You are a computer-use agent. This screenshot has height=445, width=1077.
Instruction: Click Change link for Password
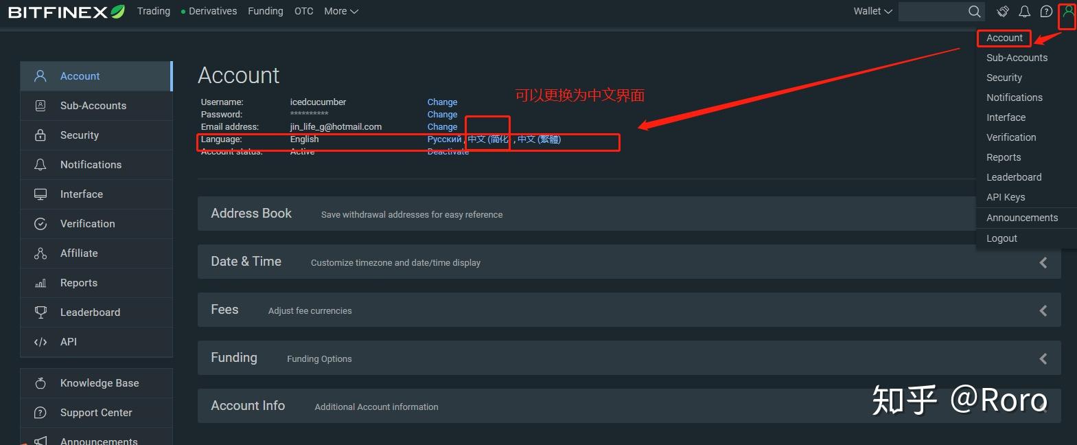[x=442, y=115]
